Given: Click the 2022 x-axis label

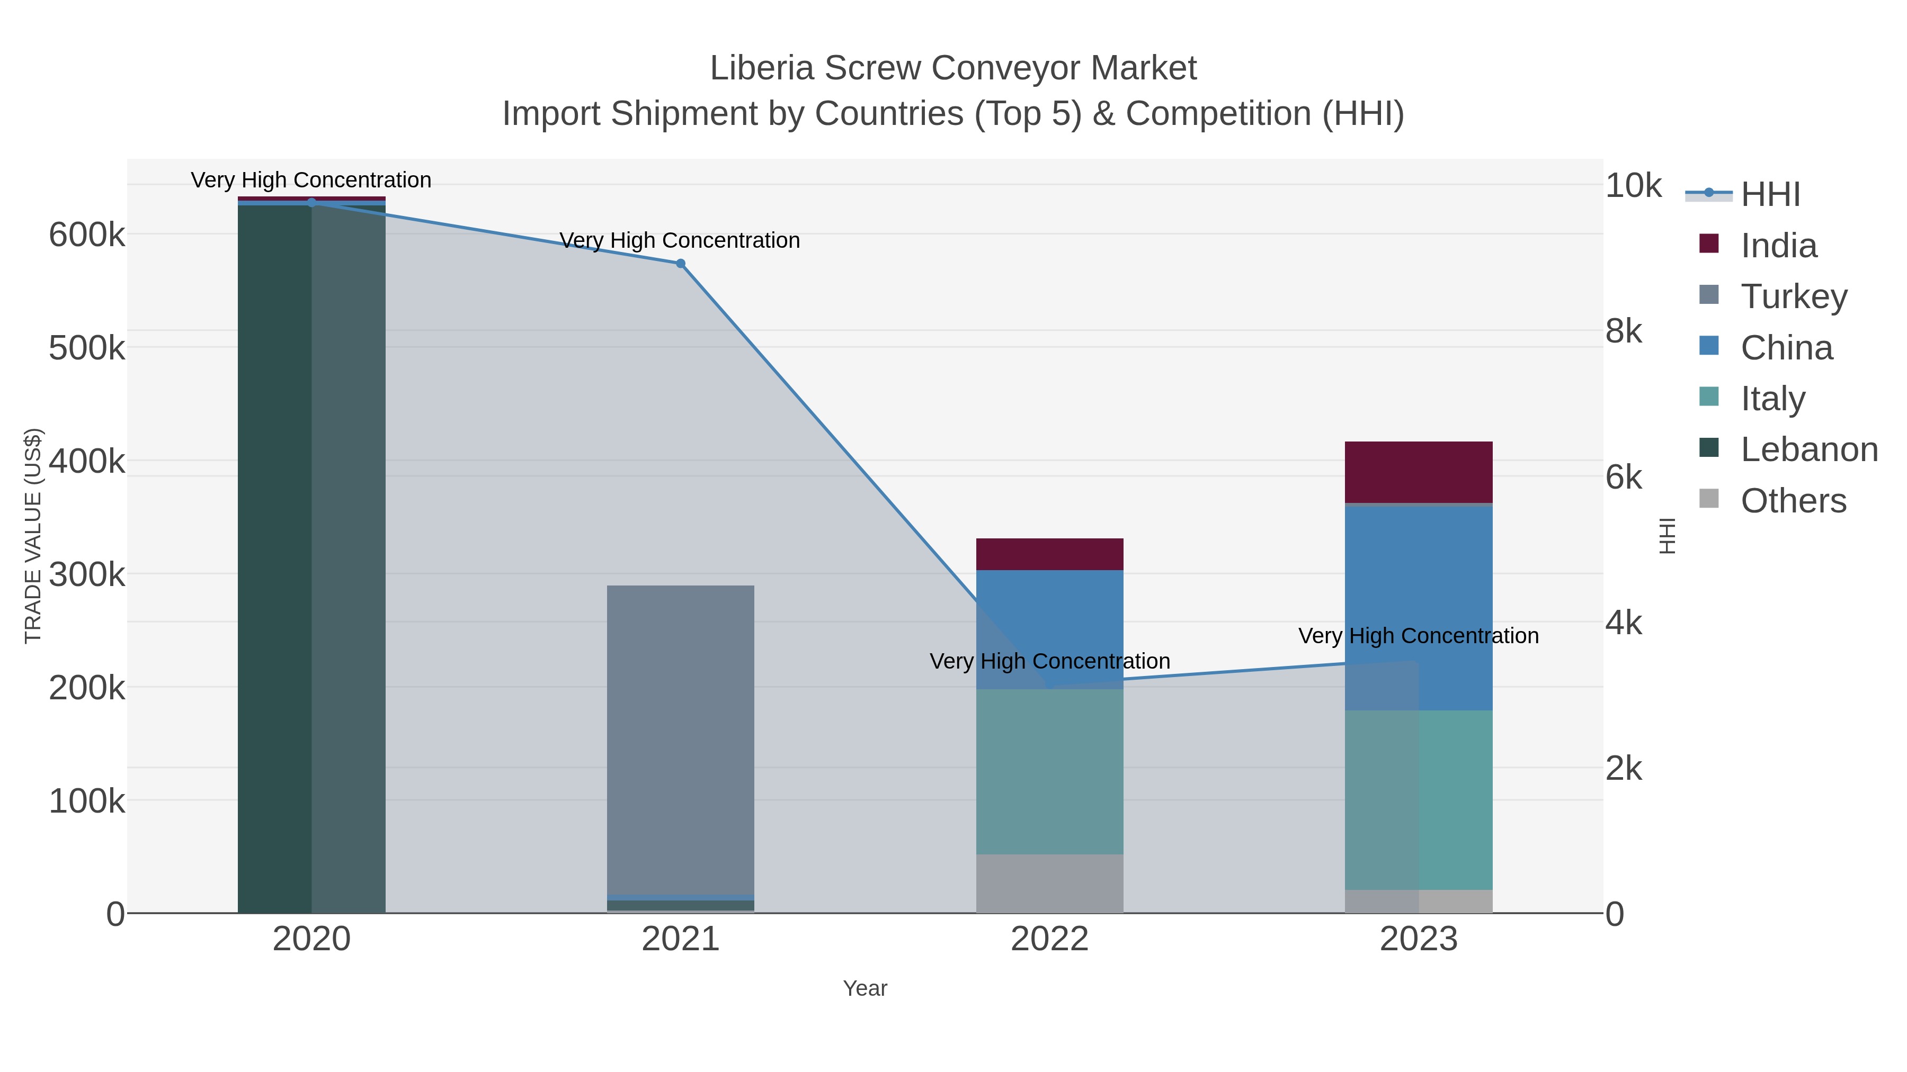Looking at the screenshot, I should (1050, 940).
